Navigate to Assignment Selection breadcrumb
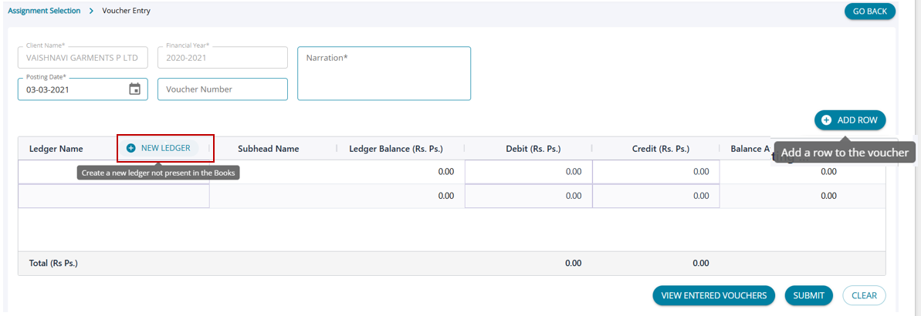 (x=44, y=11)
